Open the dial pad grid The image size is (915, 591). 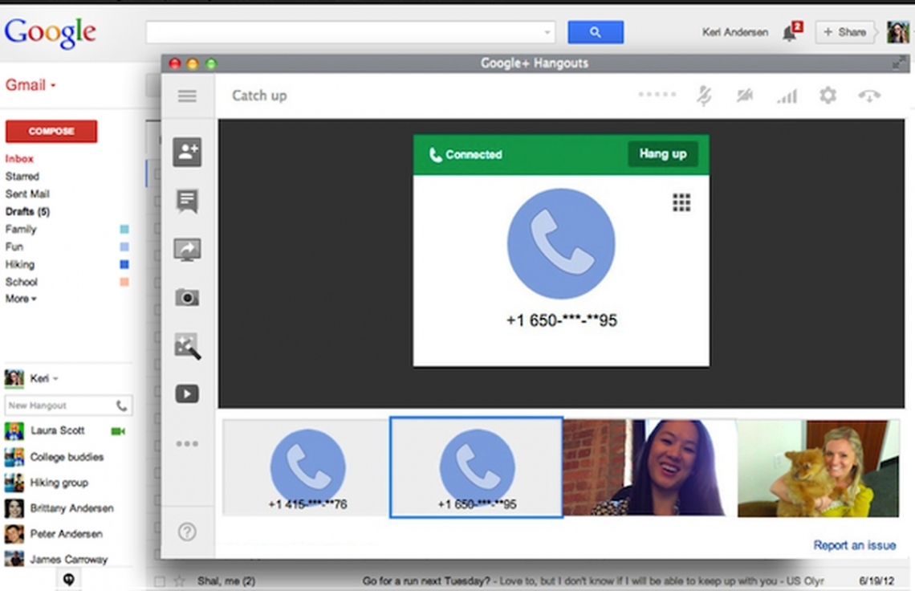(681, 202)
